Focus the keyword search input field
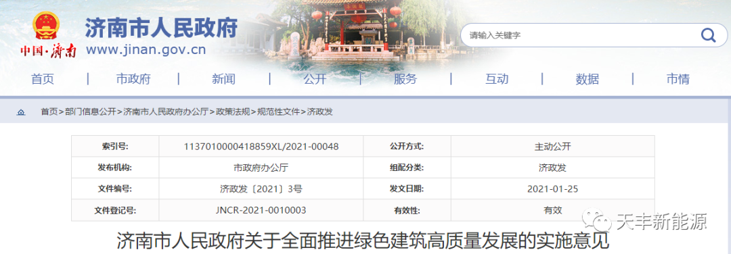Image resolution: width=731 pixels, height=254 pixels. click(581, 35)
